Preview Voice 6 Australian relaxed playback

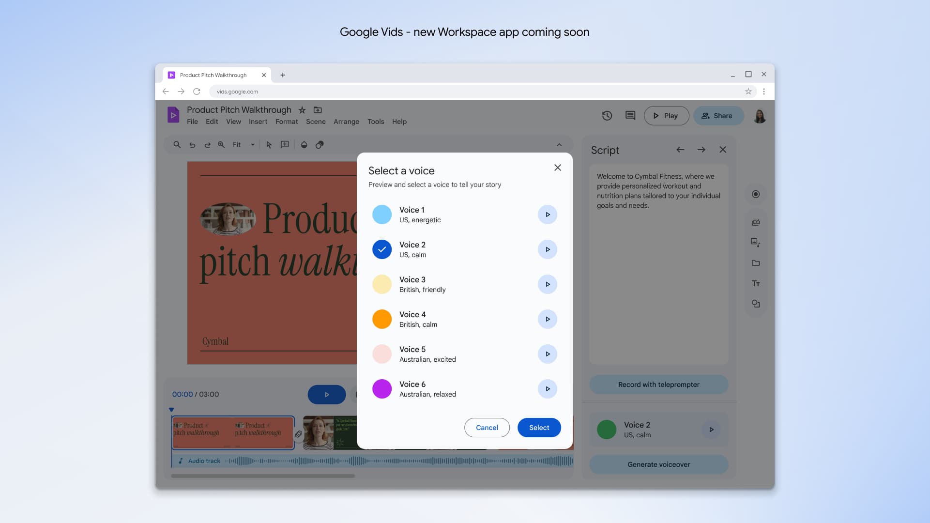pyautogui.click(x=548, y=388)
